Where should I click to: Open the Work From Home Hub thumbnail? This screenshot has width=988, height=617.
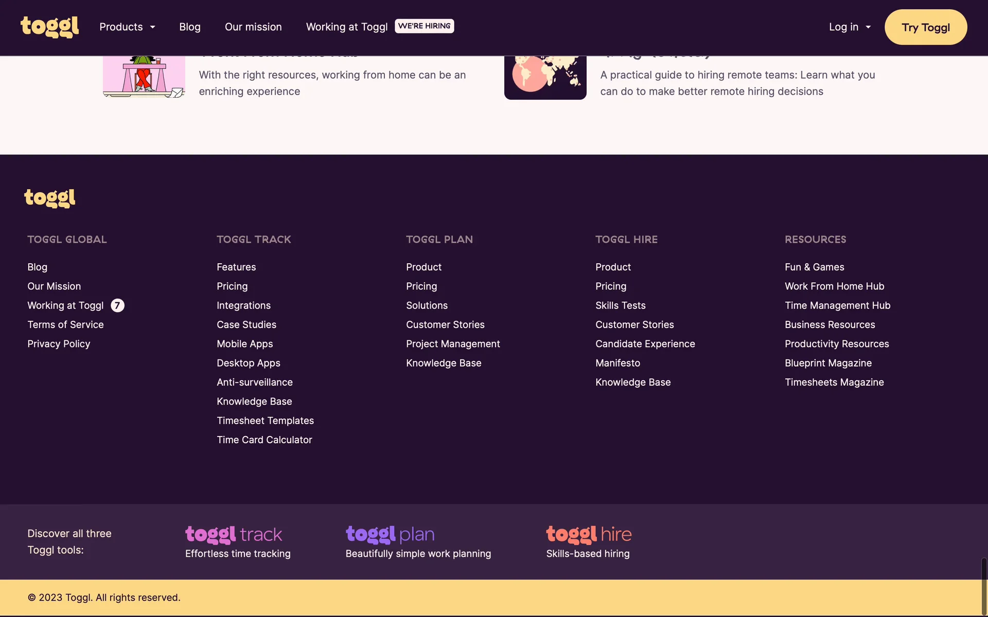144,77
